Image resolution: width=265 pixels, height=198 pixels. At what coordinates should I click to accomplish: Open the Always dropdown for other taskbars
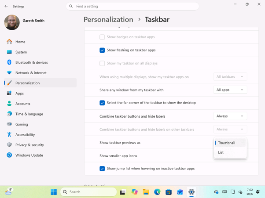(230, 129)
